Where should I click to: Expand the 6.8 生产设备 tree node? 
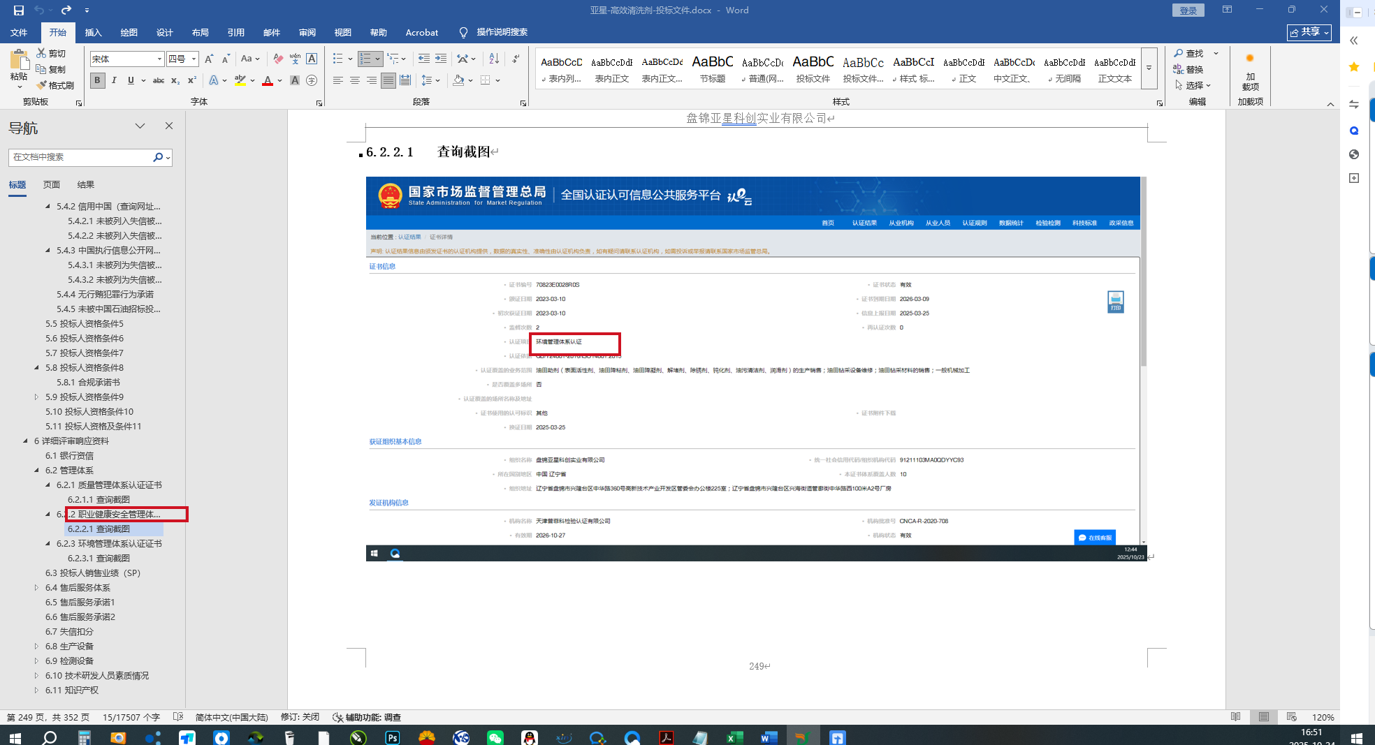pos(37,647)
